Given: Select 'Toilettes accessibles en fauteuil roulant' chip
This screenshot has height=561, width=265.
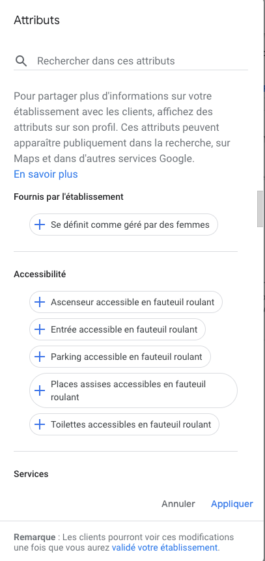Looking at the screenshot, I should [124, 424].
